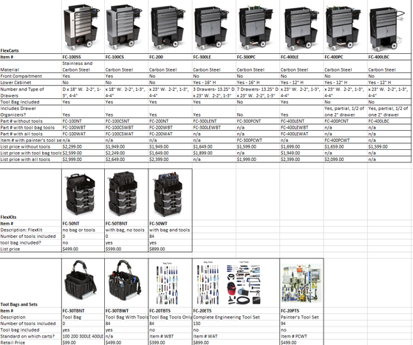Click the $899.00 FlexKit list price cell
Viewport: 413px width, 345px height.
tap(170, 249)
